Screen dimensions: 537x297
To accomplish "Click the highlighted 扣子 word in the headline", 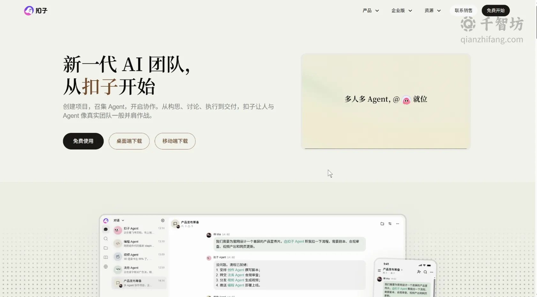I will point(100,86).
